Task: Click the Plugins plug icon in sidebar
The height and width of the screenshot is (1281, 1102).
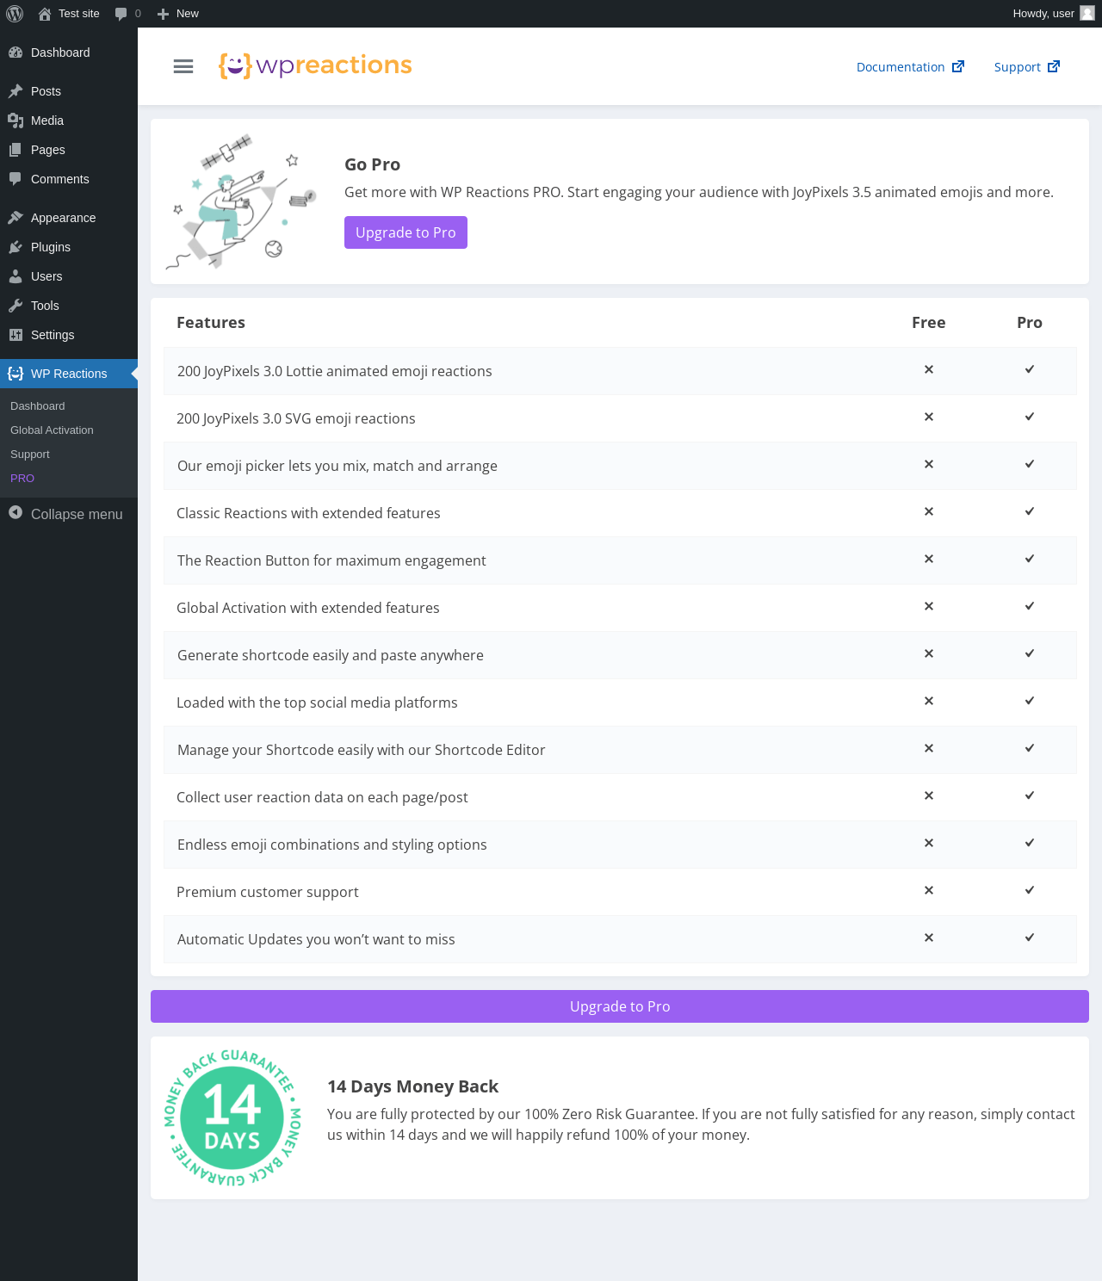Action: tap(15, 247)
